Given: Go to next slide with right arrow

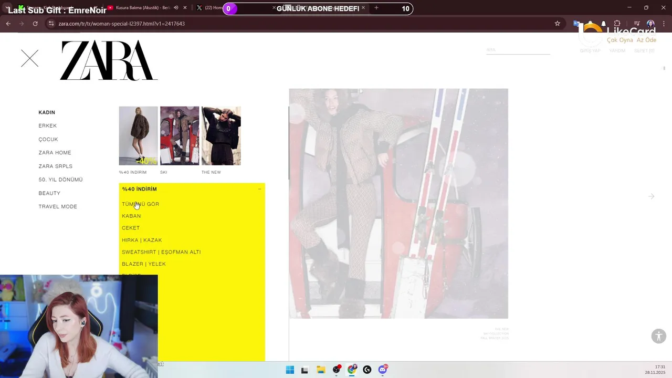Looking at the screenshot, I should [x=652, y=196].
